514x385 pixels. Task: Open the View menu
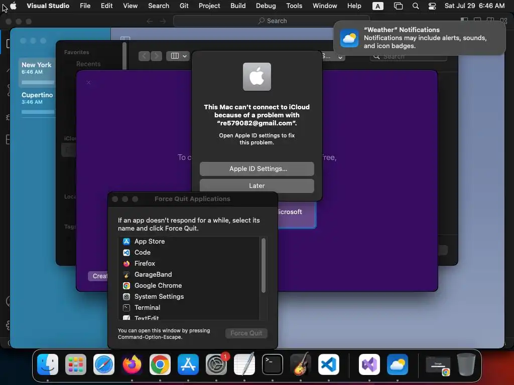click(130, 6)
